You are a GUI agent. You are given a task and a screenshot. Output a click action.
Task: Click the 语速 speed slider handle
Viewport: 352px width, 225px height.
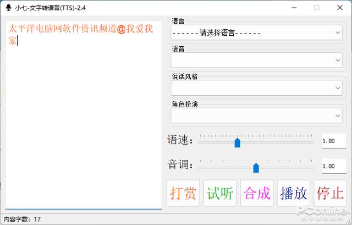coord(238,143)
